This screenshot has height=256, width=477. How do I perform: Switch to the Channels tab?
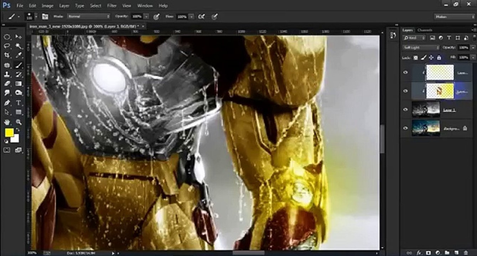point(425,30)
